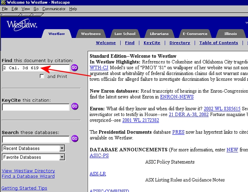Open the ENRON-NEWS link
Image resolution: width=248 pixels, height=192 pixels.
coord(177,97)
